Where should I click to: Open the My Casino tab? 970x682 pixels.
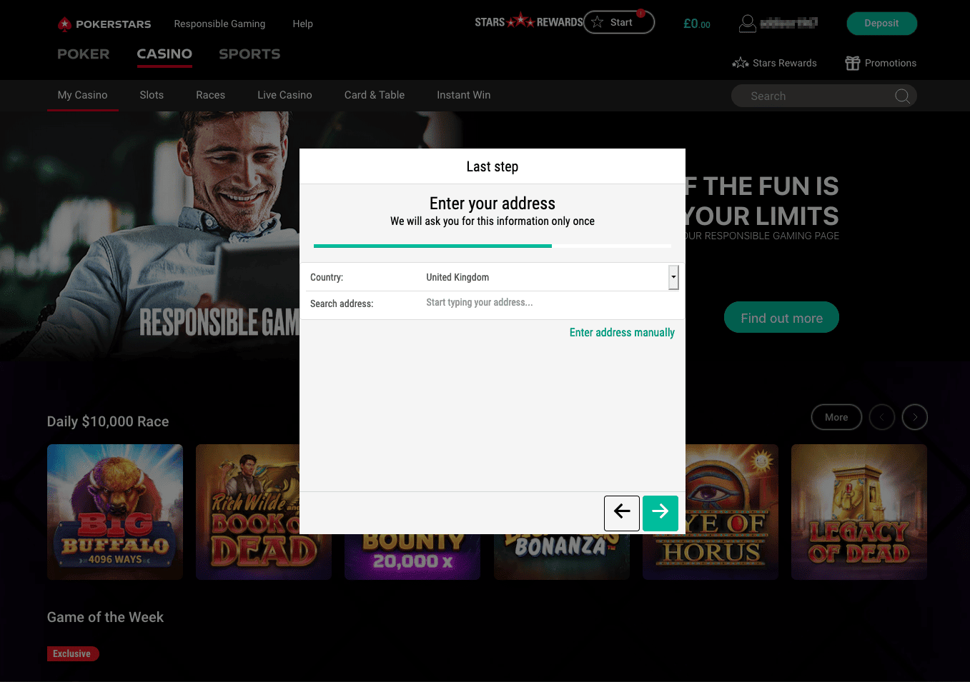click(83, 95)
